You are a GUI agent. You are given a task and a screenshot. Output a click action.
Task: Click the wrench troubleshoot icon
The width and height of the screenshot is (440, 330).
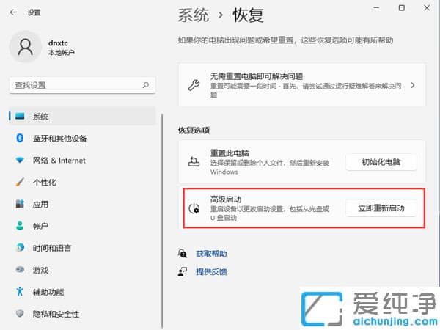point(194,85)
